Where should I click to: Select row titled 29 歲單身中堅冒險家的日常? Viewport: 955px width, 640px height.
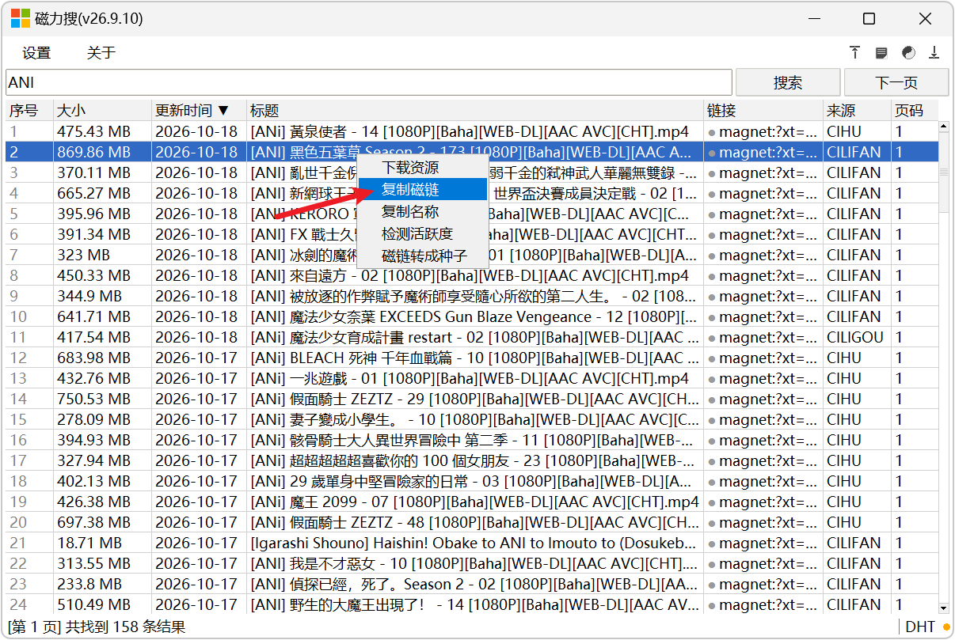[x=471, y=481]
